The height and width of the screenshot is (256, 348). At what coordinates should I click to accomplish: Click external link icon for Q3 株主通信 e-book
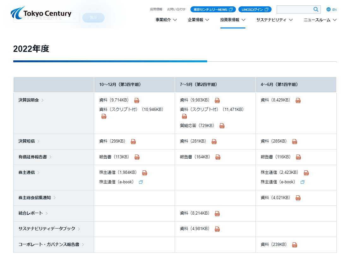141,182
